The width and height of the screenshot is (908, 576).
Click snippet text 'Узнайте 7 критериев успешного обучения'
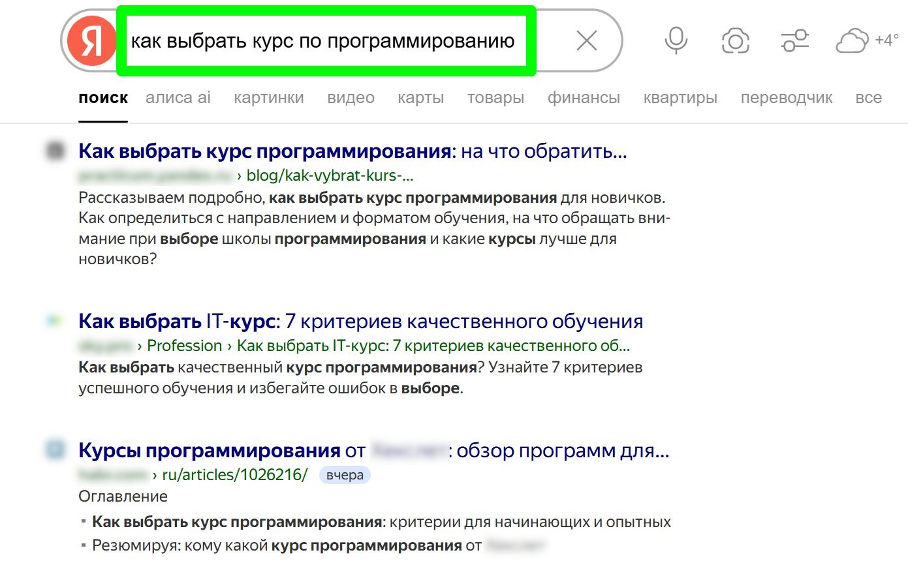[x=360, y=378]
